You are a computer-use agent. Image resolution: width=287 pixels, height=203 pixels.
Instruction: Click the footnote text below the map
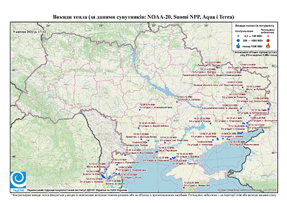click(143, 195)
